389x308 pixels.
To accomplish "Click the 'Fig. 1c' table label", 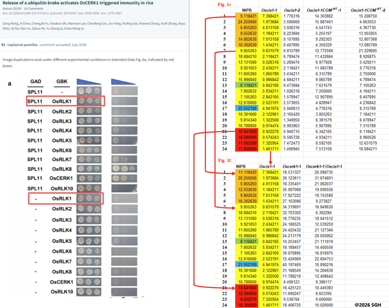I will click(x=224, y=4).
